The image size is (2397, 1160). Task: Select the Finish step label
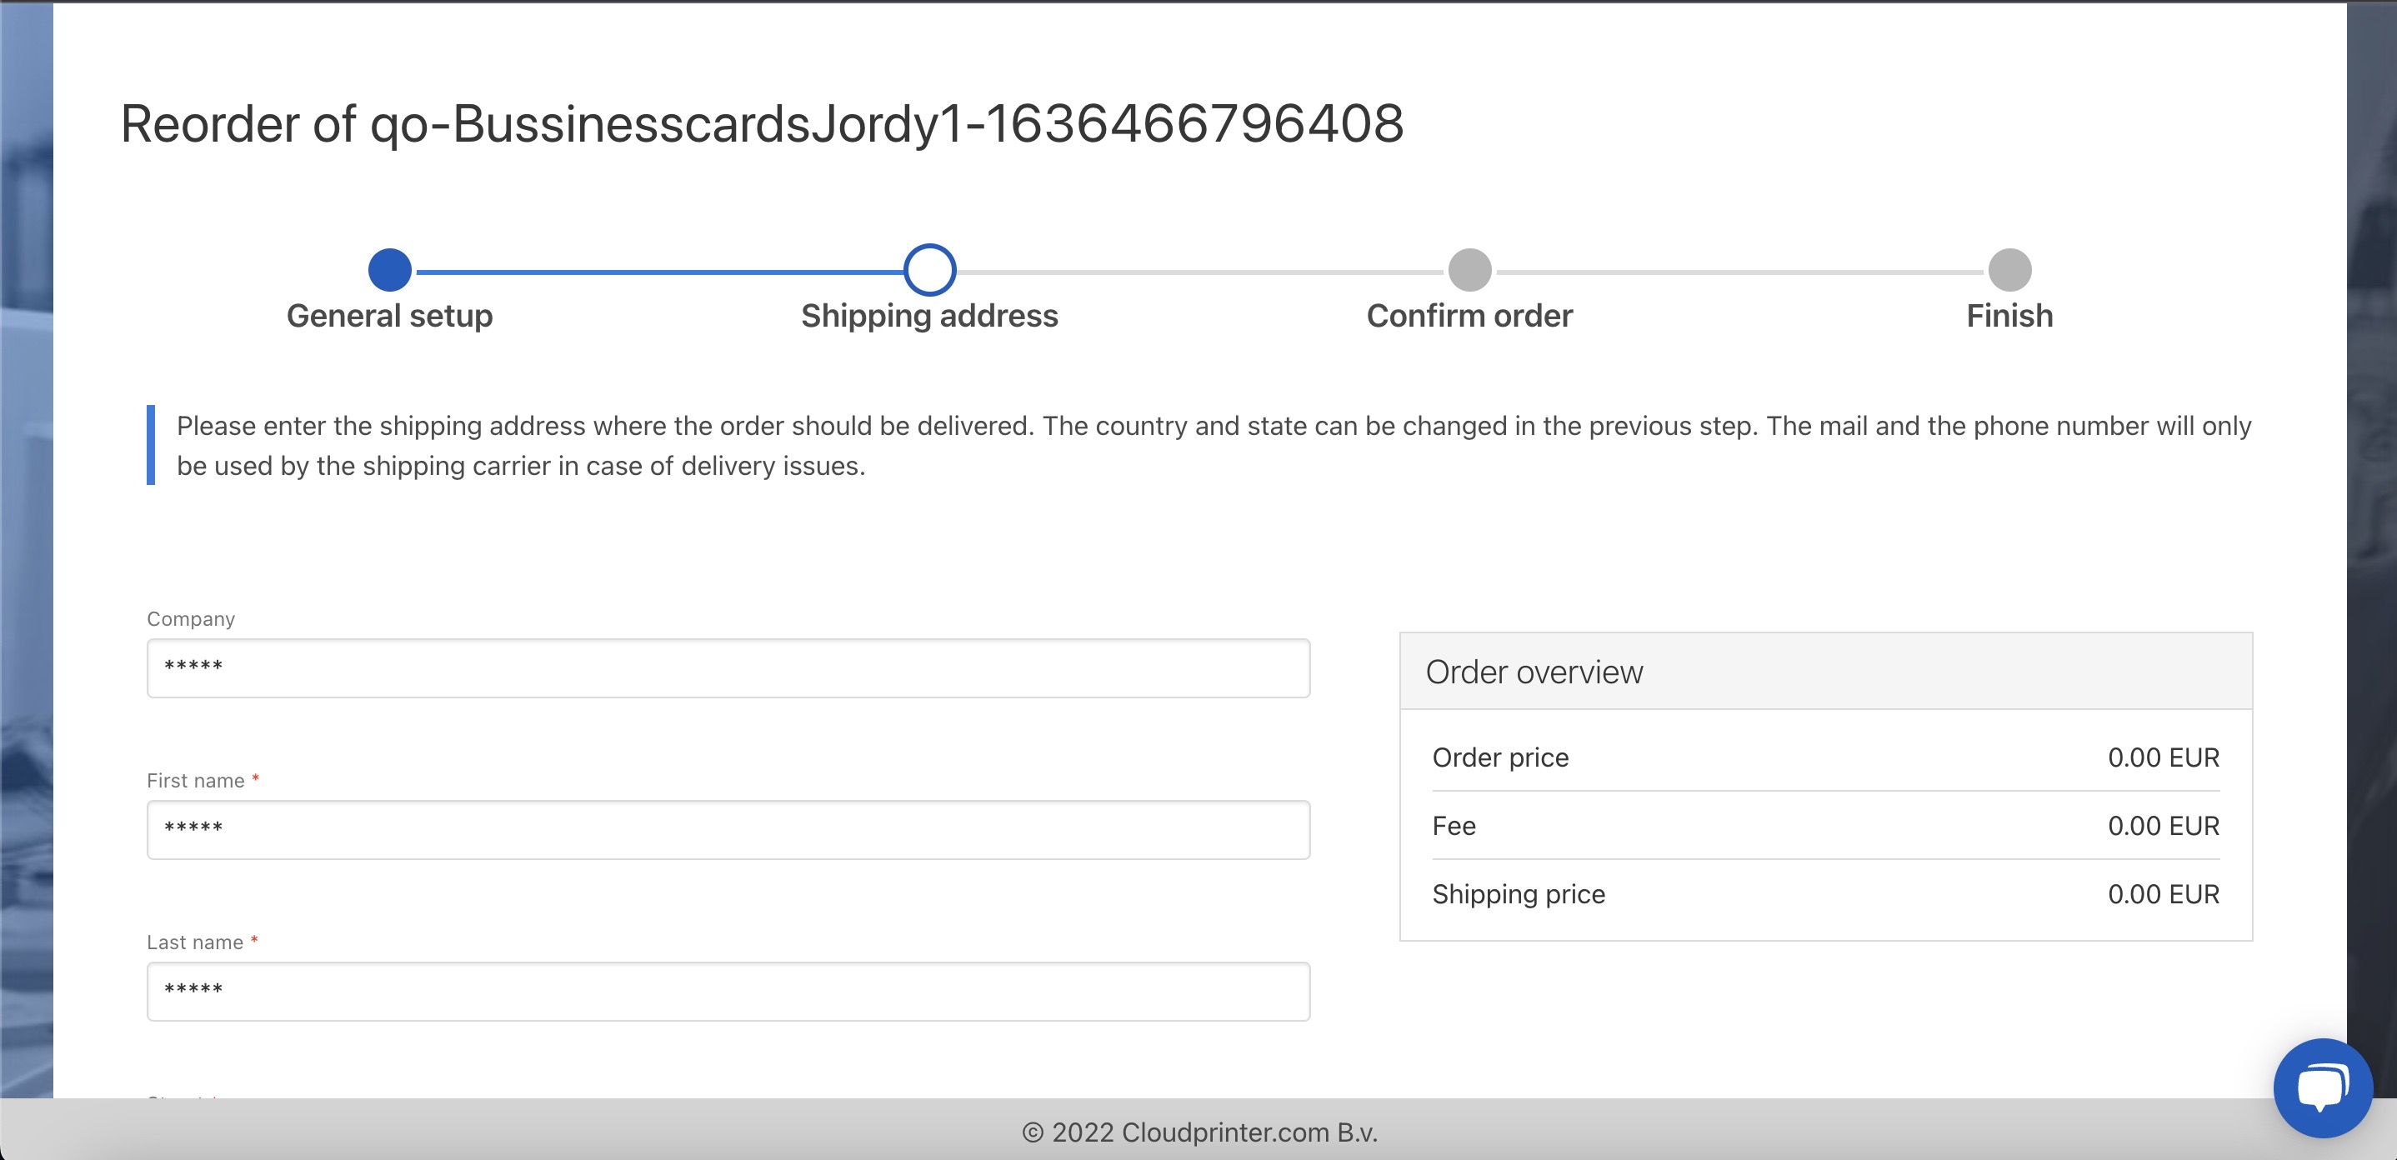pyautogui.click(x=2010, y=317)
